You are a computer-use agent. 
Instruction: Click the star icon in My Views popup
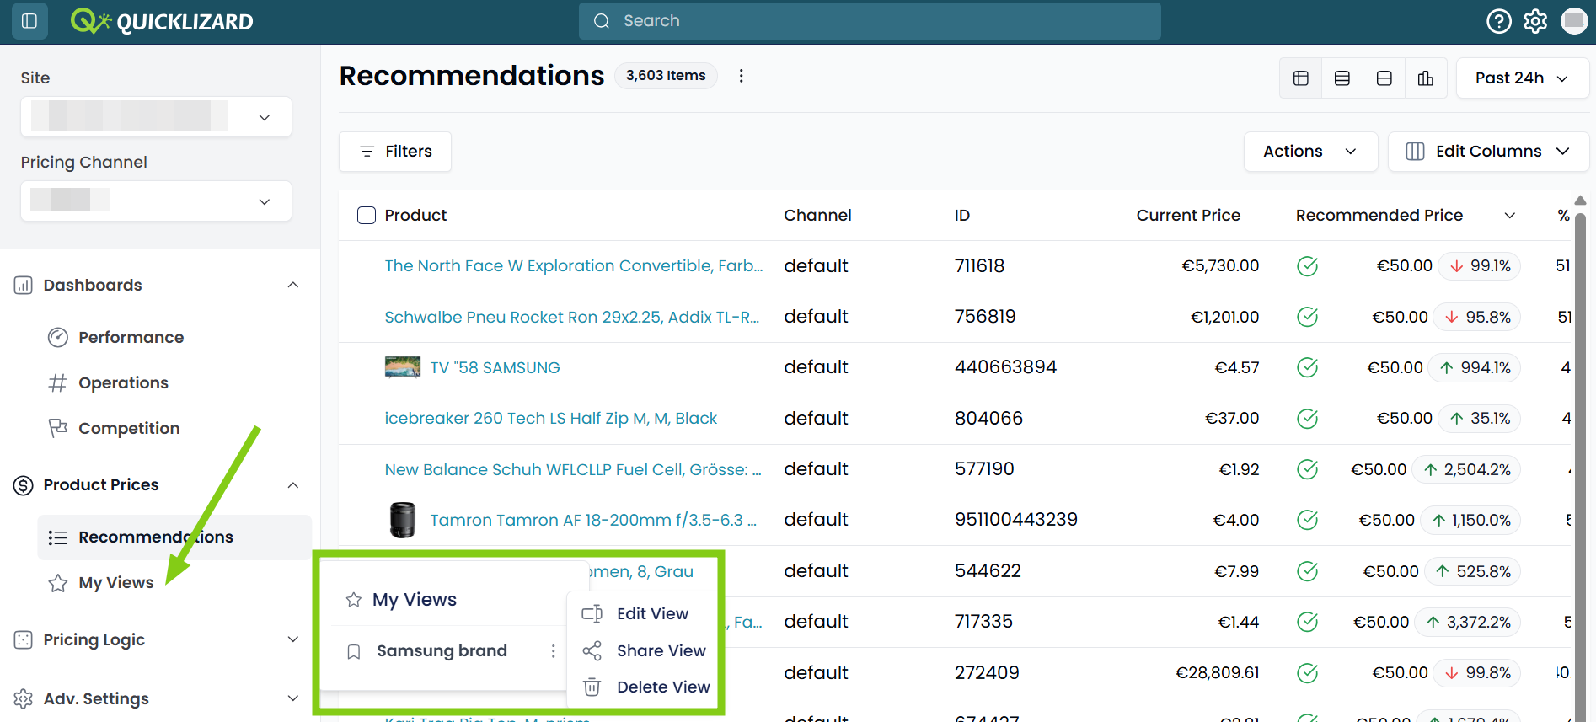click(354, 600)
